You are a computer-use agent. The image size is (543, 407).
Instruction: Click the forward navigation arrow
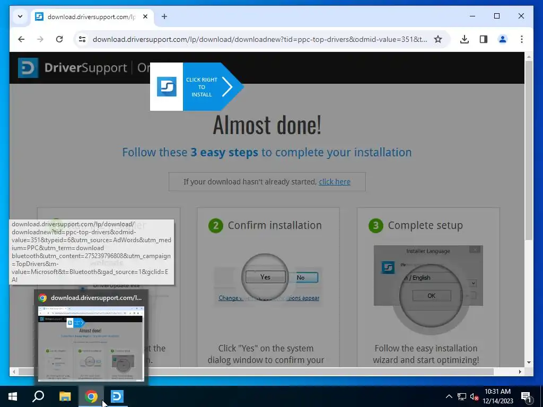coord(40,39)
